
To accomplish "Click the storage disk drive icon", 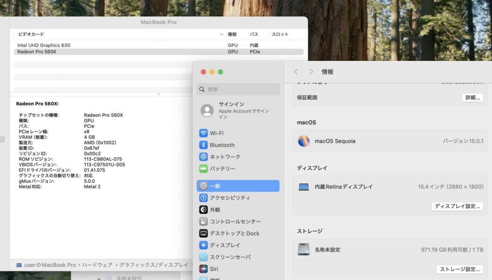I will 304,249.
